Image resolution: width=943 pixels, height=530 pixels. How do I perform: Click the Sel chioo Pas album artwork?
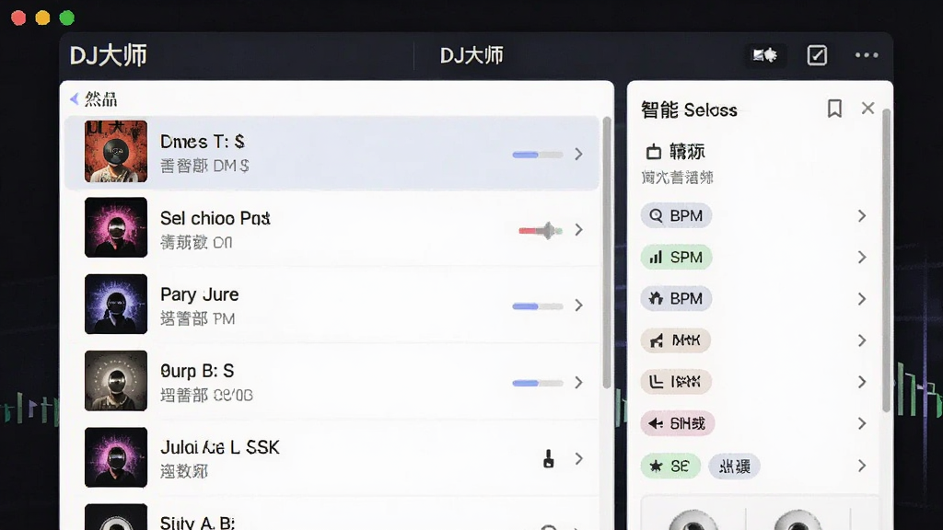[x=116, y=227]
